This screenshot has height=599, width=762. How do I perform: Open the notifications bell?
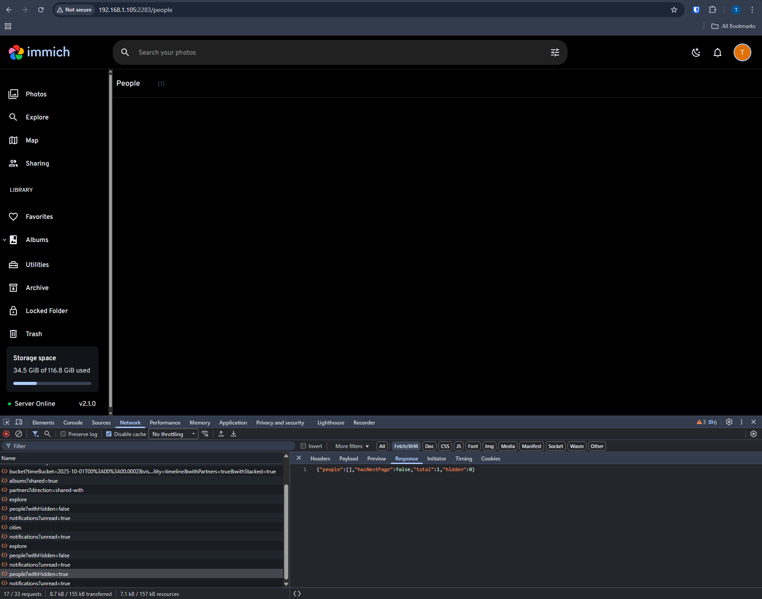click(x=717, y=52)
